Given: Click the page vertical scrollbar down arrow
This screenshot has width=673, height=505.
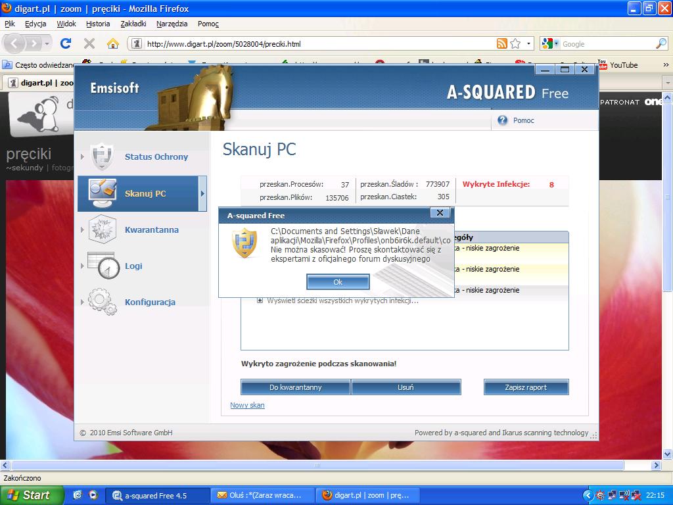Looking at the screenshot, I should pos(667,454).
